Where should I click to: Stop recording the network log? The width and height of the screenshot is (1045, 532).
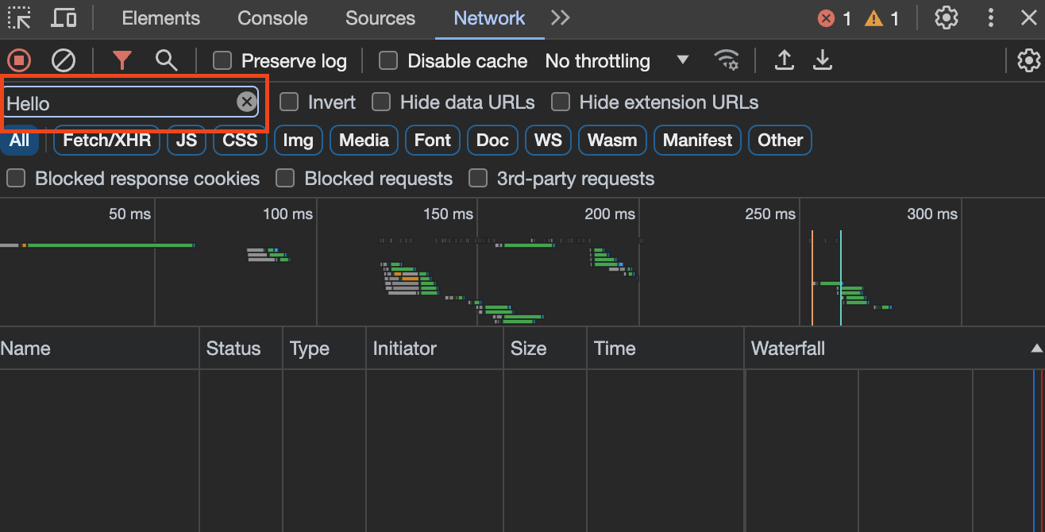coord(19,60)
